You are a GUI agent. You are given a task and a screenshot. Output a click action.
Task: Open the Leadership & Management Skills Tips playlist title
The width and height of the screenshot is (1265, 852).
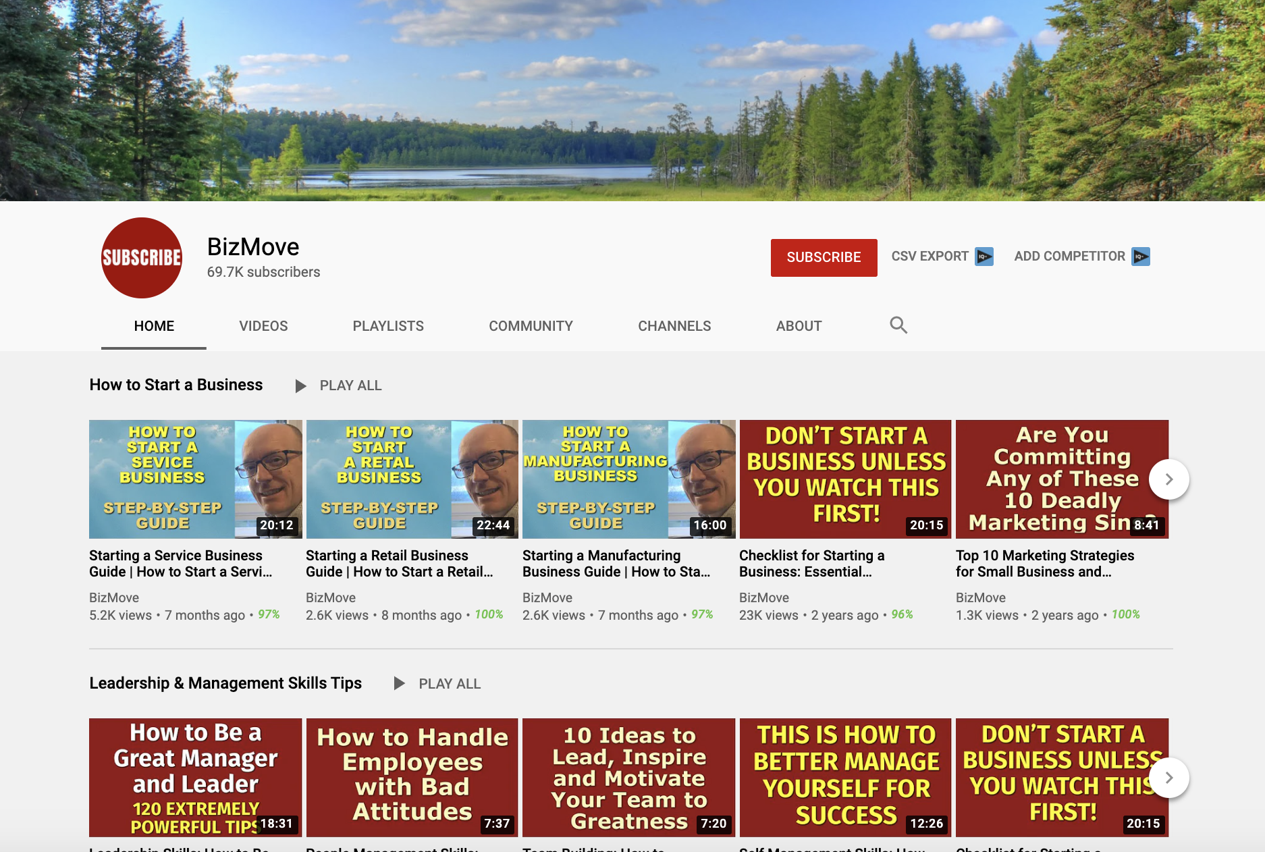point(225,683)
